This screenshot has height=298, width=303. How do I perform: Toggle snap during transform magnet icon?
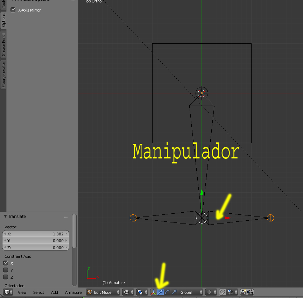(x=223, y=292)
